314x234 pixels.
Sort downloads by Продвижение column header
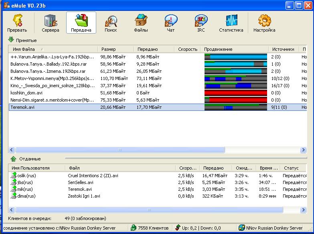235,49
